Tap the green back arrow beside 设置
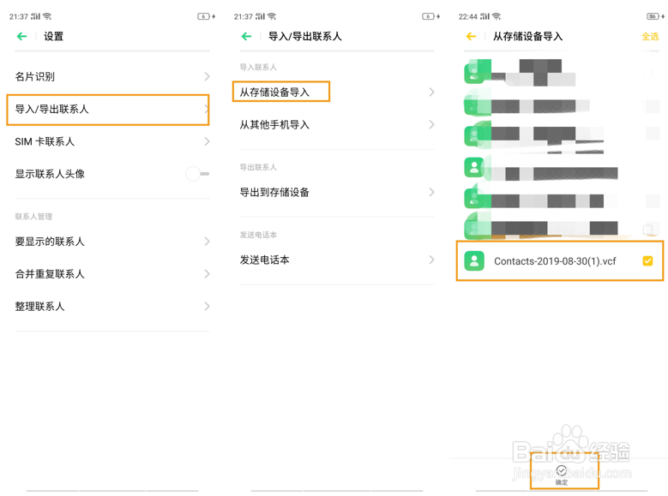Viewport: 668px width, 496px height. click(22, 37)
